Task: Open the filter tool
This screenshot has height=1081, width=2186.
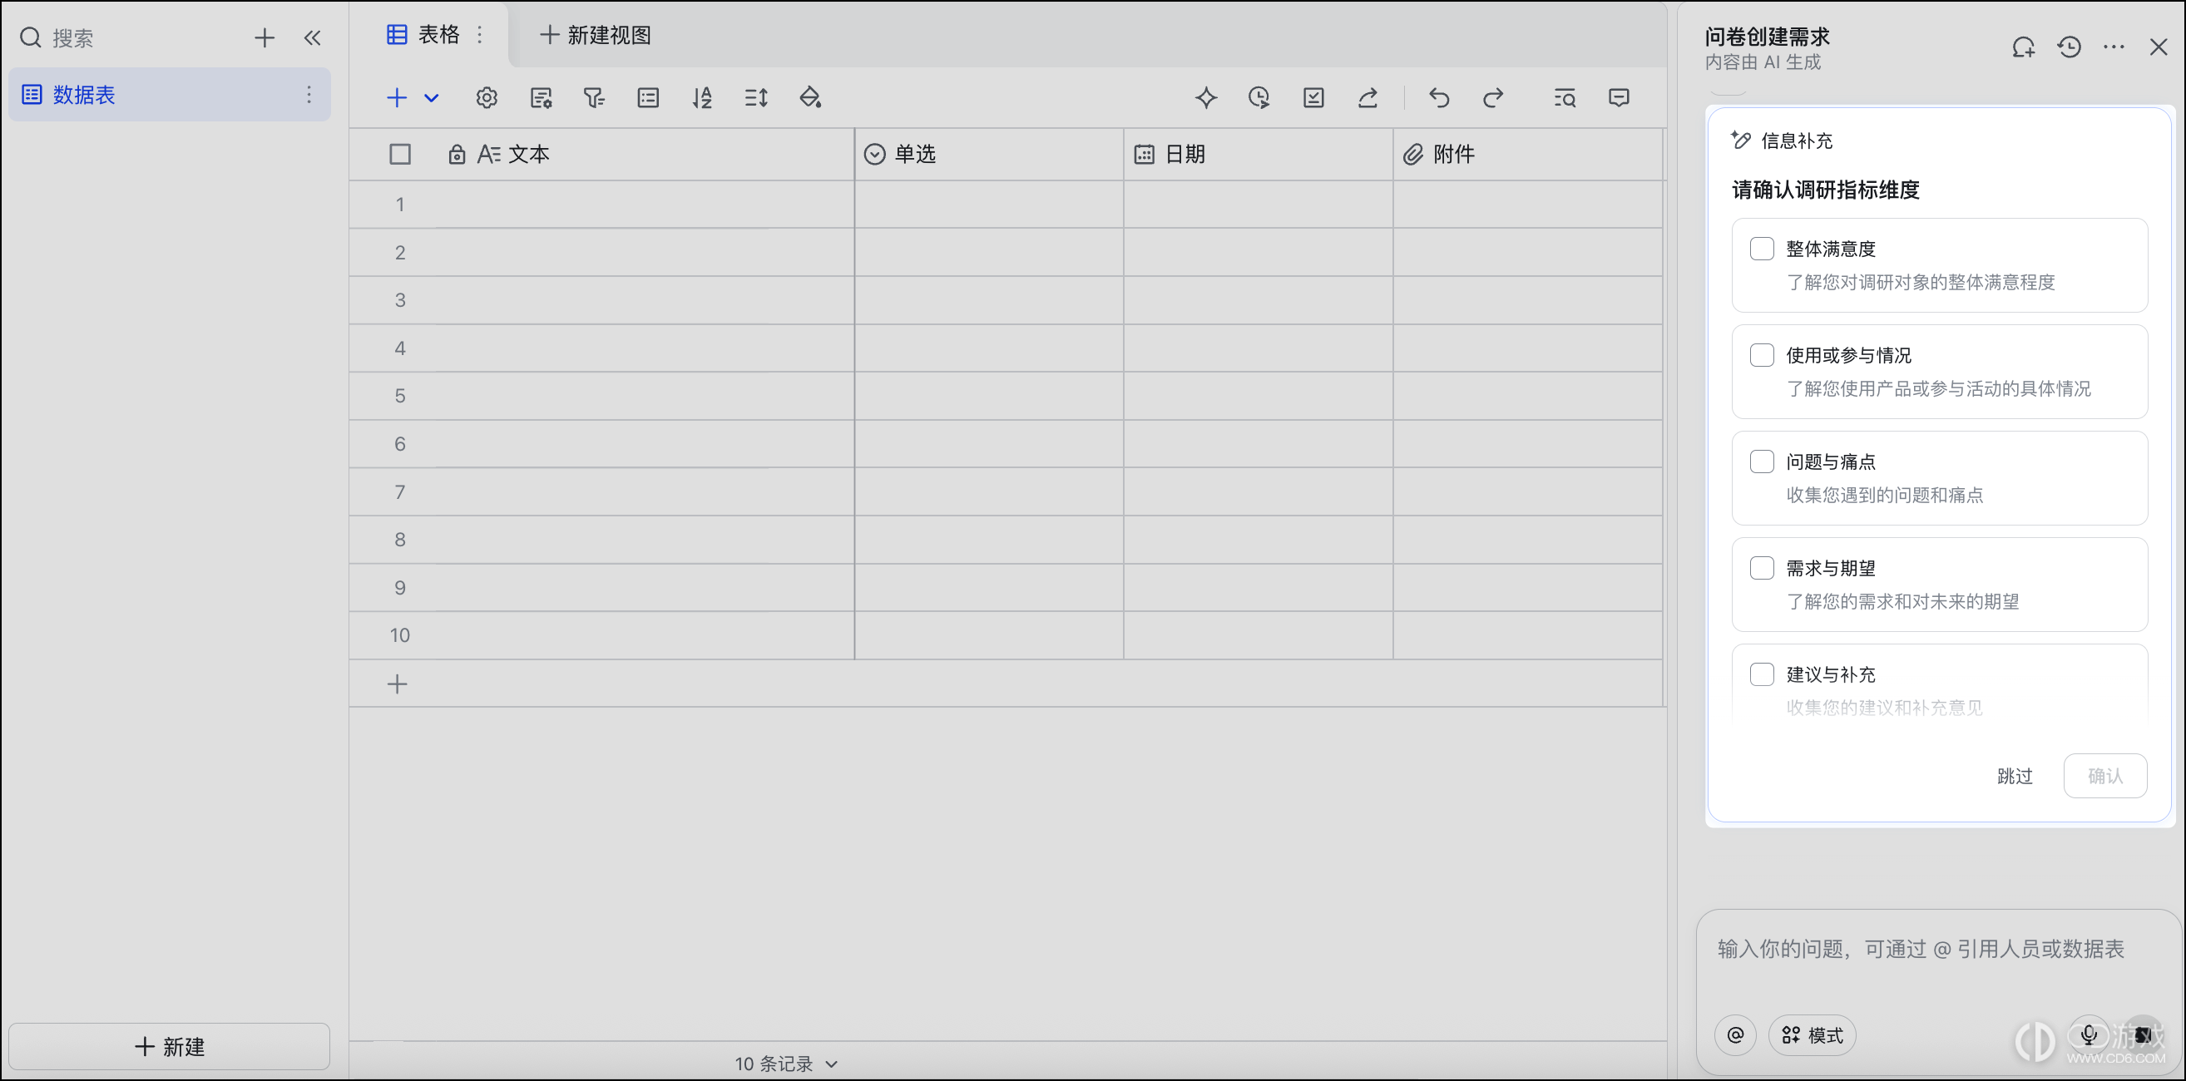Action: pyautogui.click(x=594, y=97)
